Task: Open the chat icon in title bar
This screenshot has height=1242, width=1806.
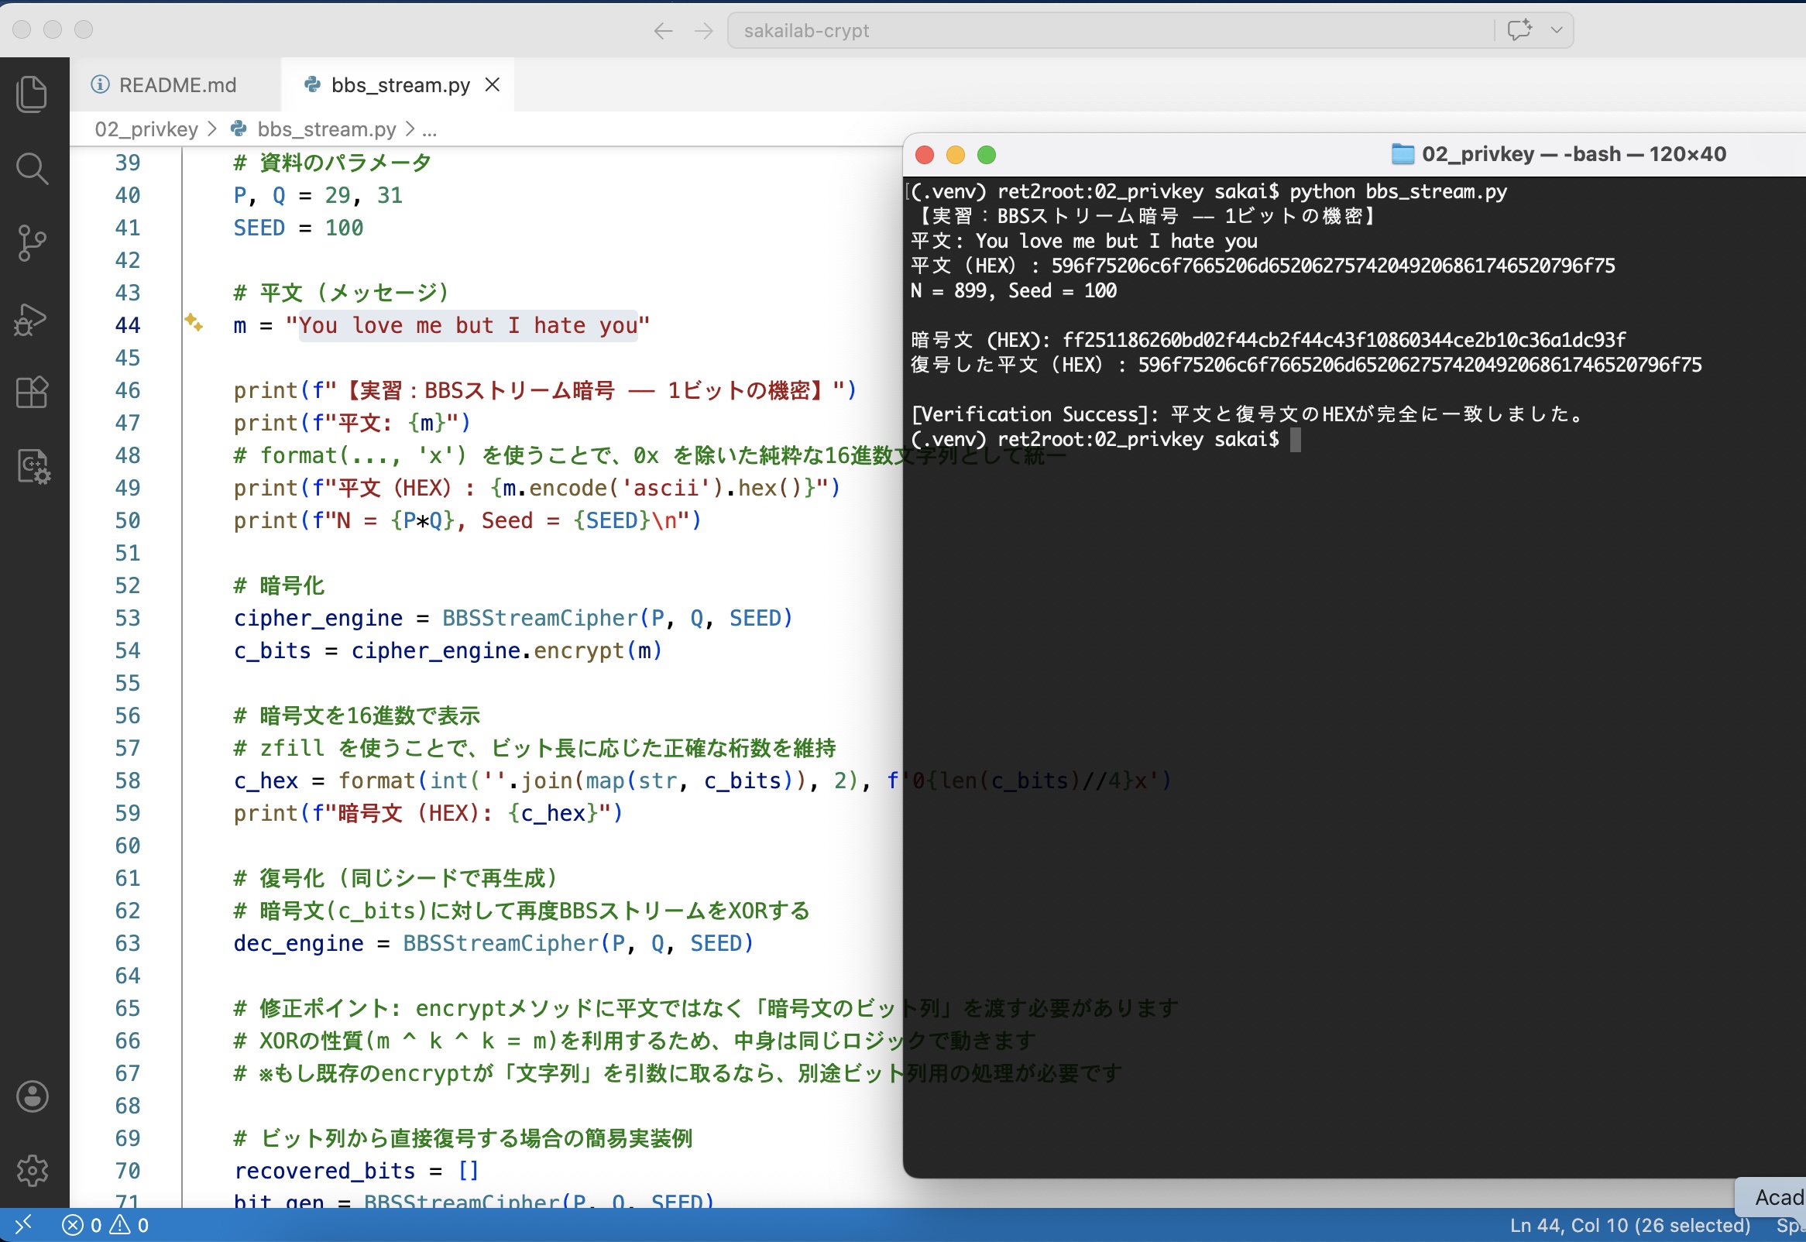Action: (1519, 30)
